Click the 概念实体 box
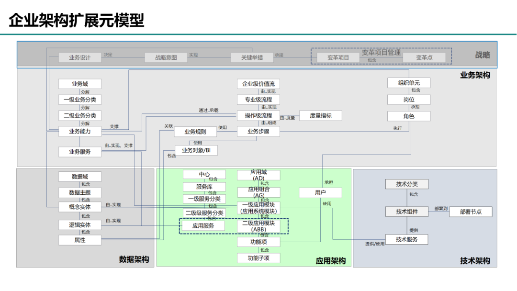The width and height of the screenshot is (517, 291). coord(80,207)
